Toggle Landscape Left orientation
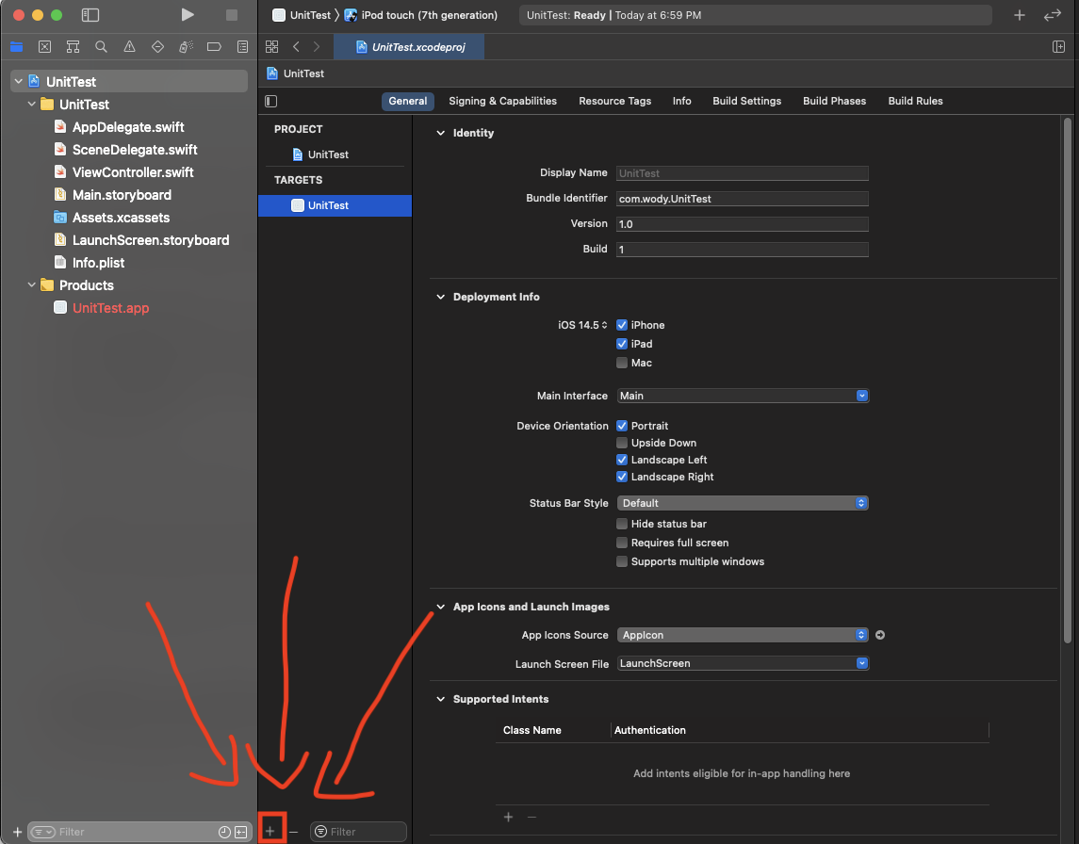This screenshot has height=844, width=1079. tap(622, 460)
